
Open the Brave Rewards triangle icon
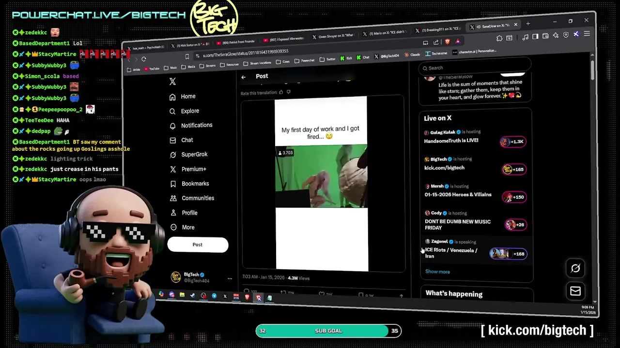click(458, 41)
